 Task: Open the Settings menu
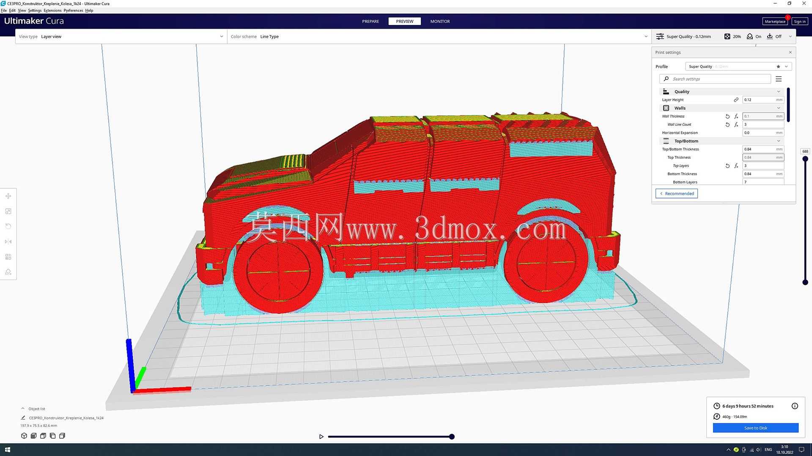[x=35, y=10]
